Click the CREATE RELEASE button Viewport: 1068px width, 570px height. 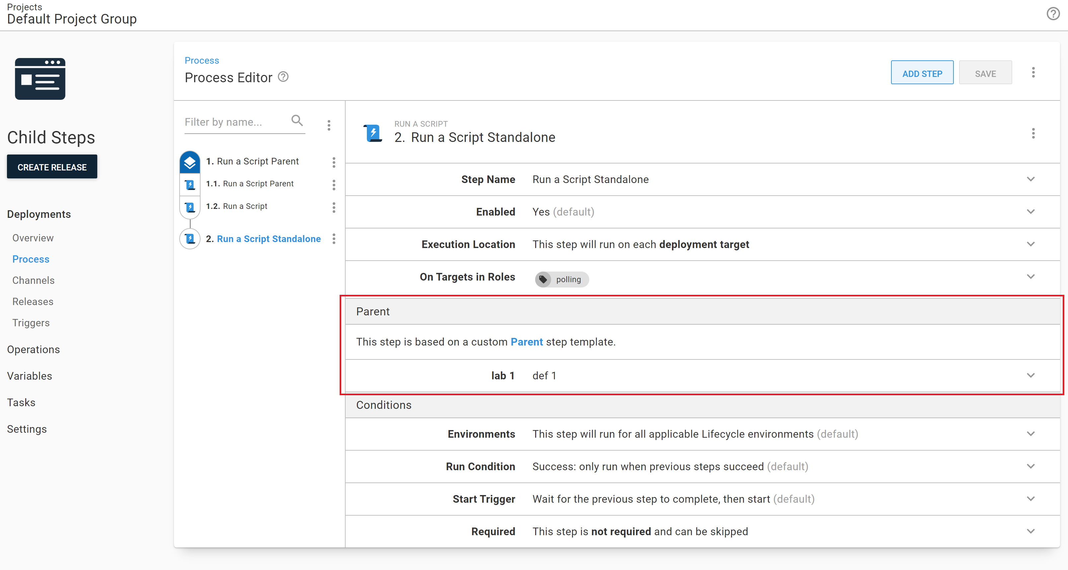[52, 167]
